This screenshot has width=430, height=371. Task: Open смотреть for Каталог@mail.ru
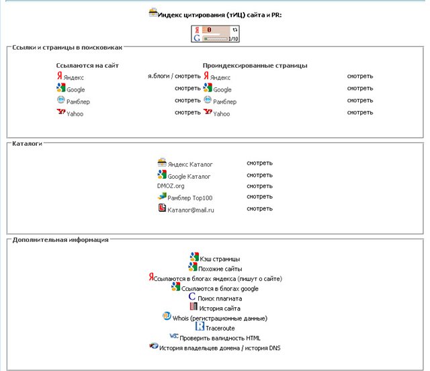pos(260,208)
